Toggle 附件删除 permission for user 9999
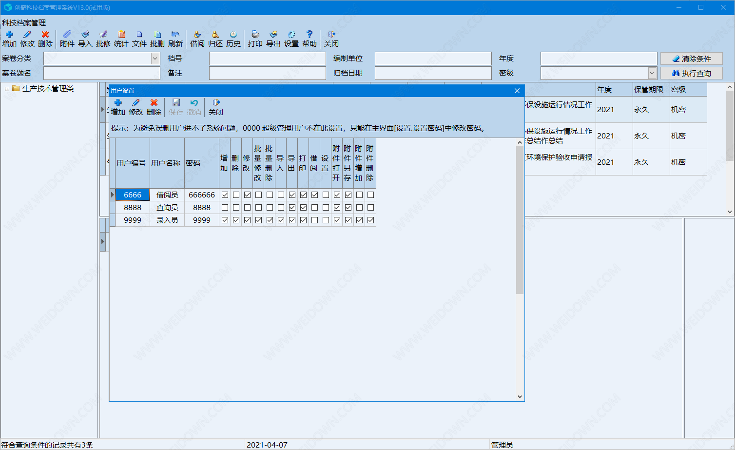Screen dimensions: 735x450 click(370, 220)
